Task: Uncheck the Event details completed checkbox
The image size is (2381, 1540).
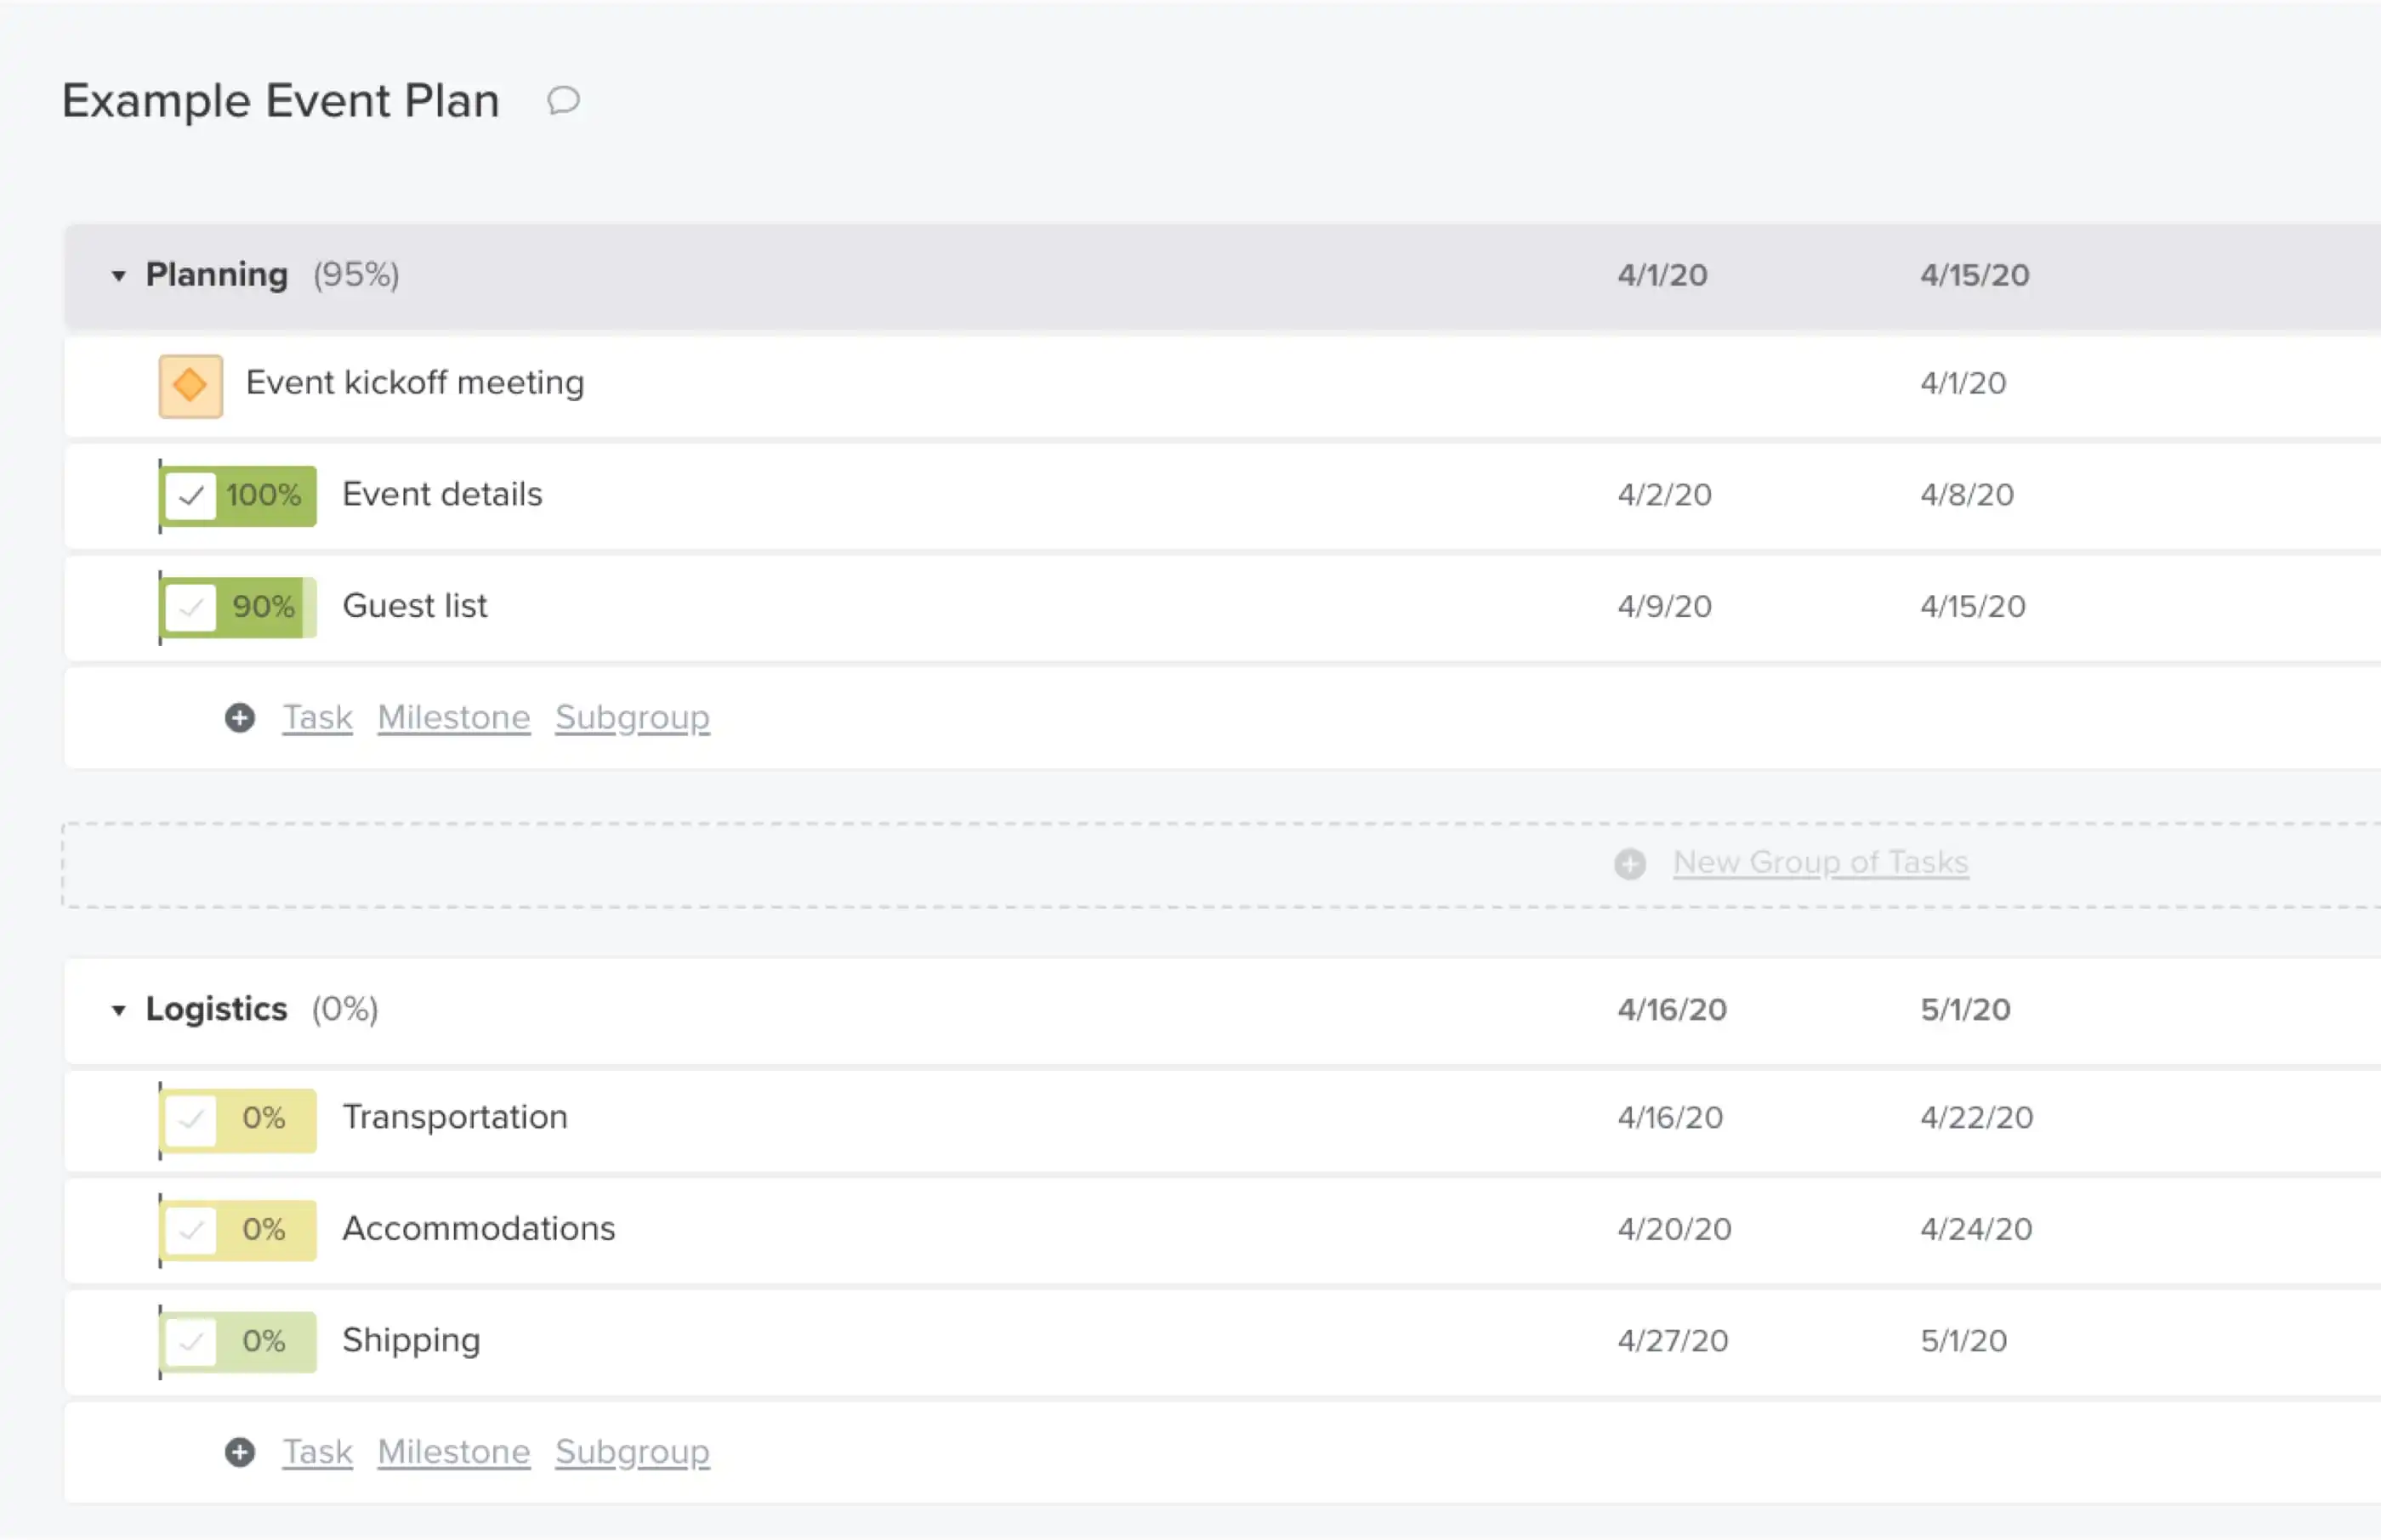Action: click(x=191, y=495)
